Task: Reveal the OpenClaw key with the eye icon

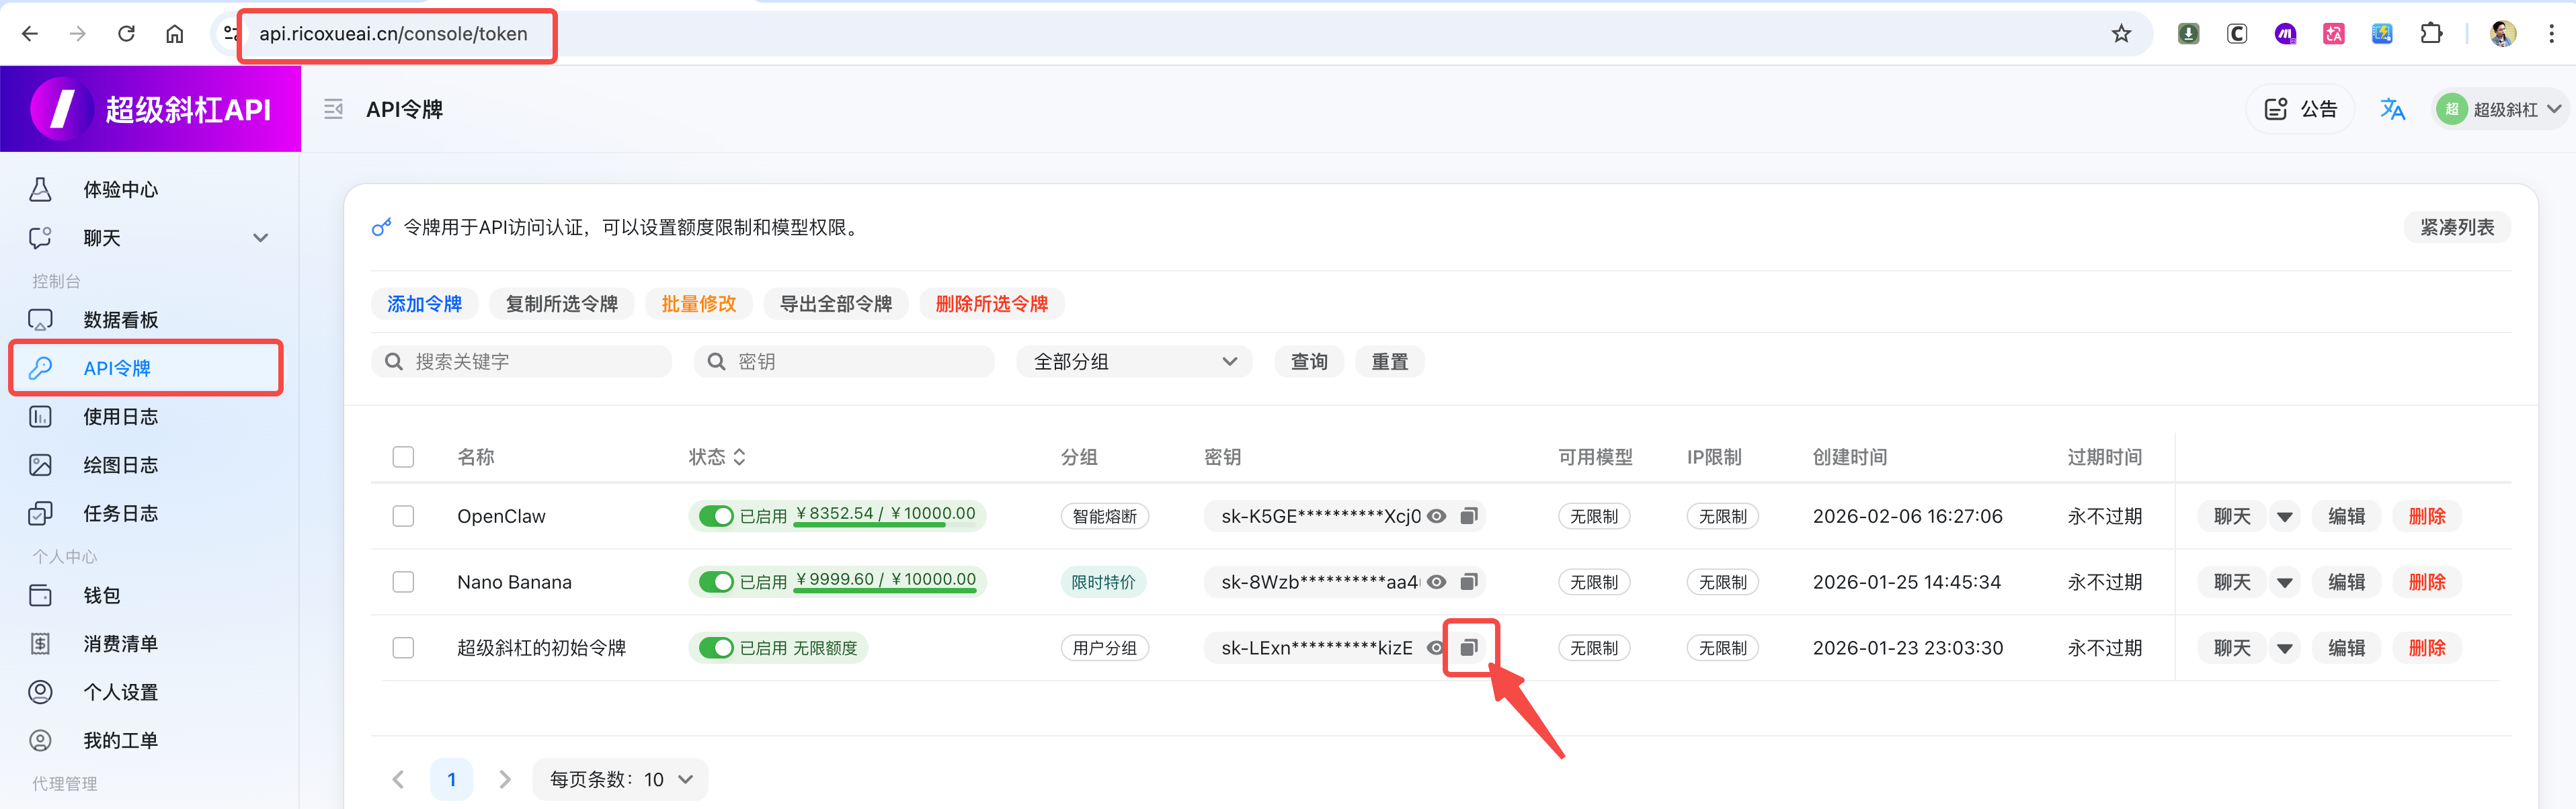Action: click(1436, 516)
